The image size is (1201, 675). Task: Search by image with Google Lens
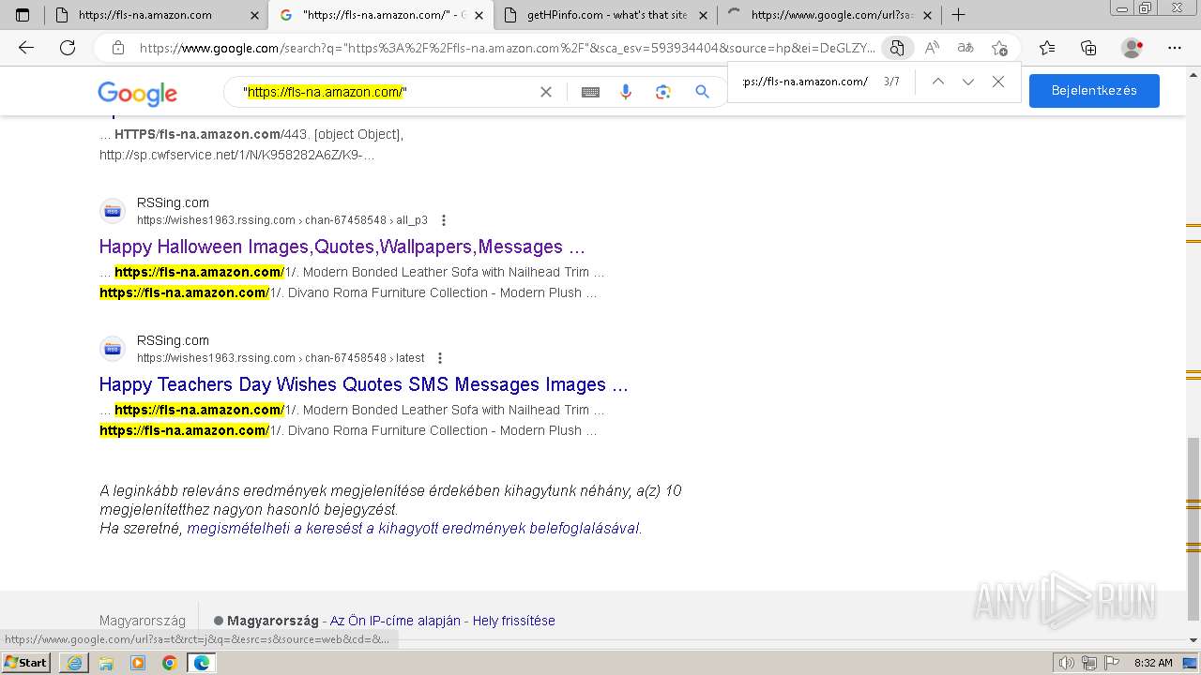click(x=663, y=92)
